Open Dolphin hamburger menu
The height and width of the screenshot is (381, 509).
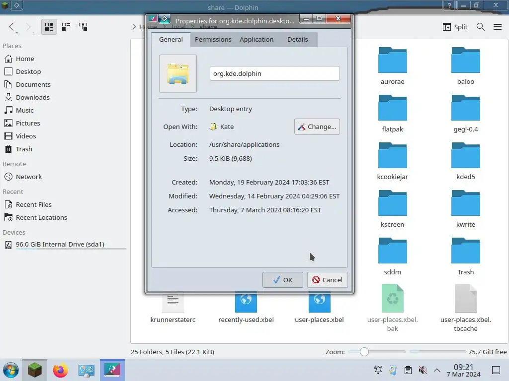pos(497,27)
